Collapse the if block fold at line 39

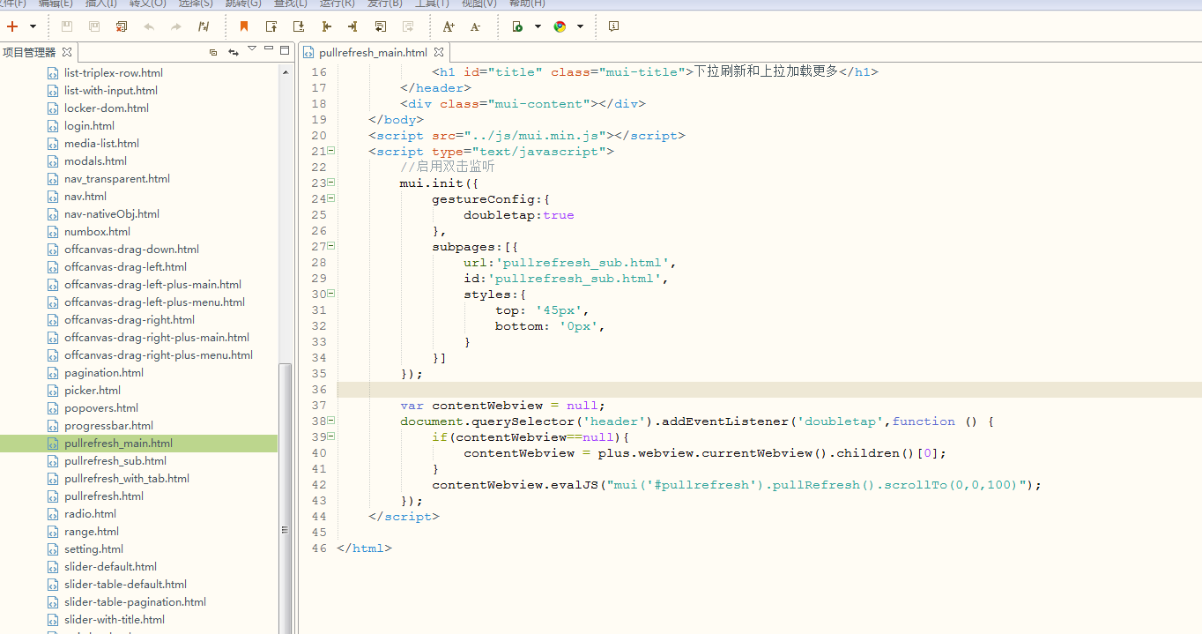331,436
